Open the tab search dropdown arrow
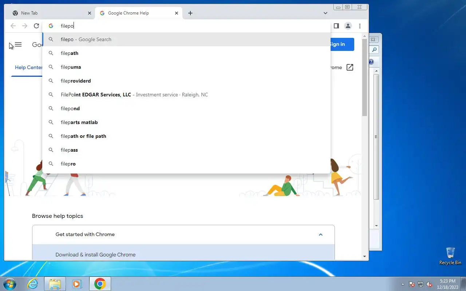 pyautogui.click(x=325, y=13)
